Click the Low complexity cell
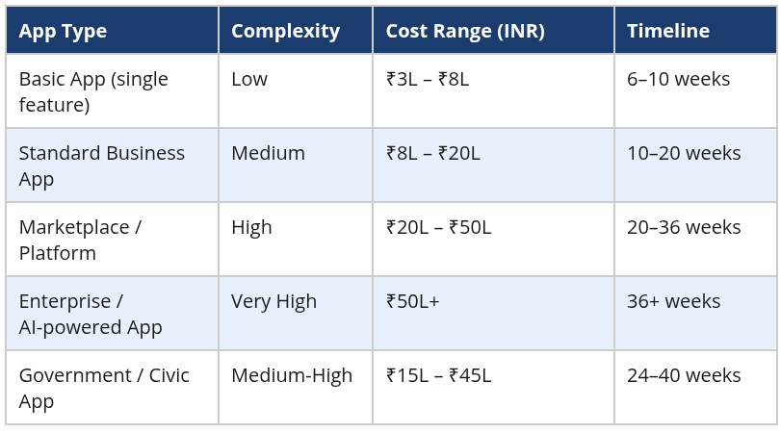The image size is (781, 432). coord(249,79)
